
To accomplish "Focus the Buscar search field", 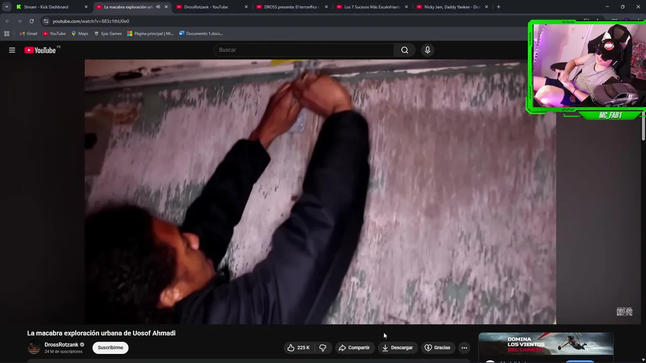I will tap(304, 50).
